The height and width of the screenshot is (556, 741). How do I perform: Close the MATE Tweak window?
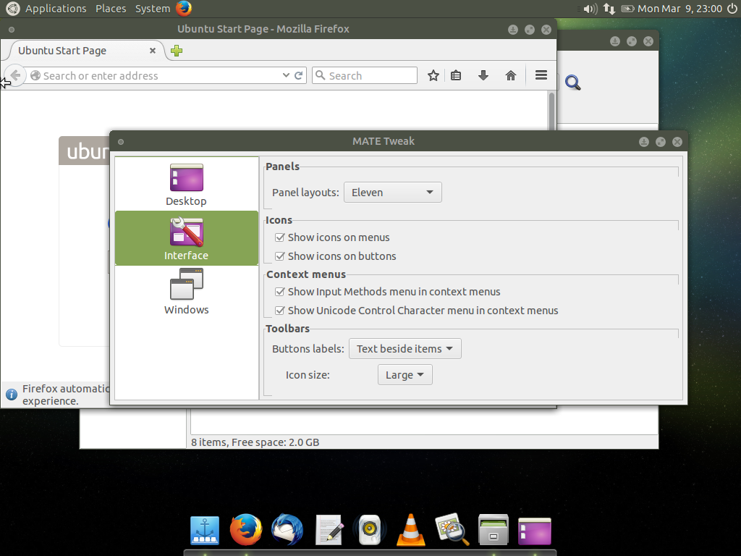[677, 142]
